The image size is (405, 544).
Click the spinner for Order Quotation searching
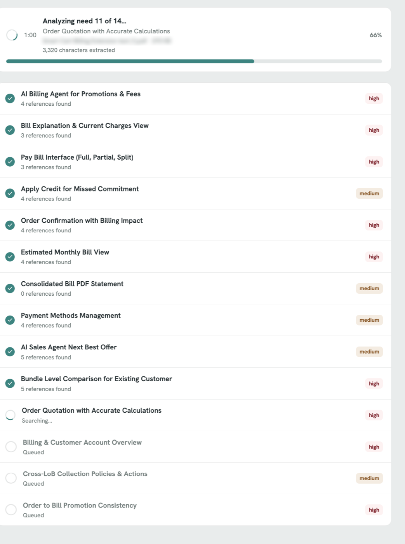point(10,415)
